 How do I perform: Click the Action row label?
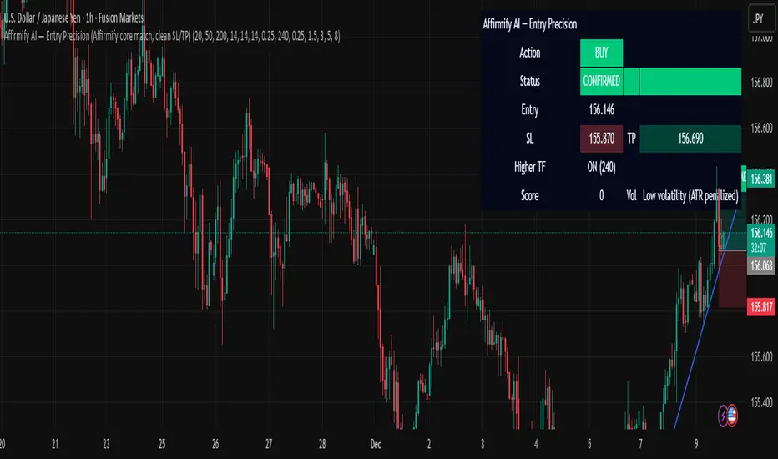[x=529, y=53]
